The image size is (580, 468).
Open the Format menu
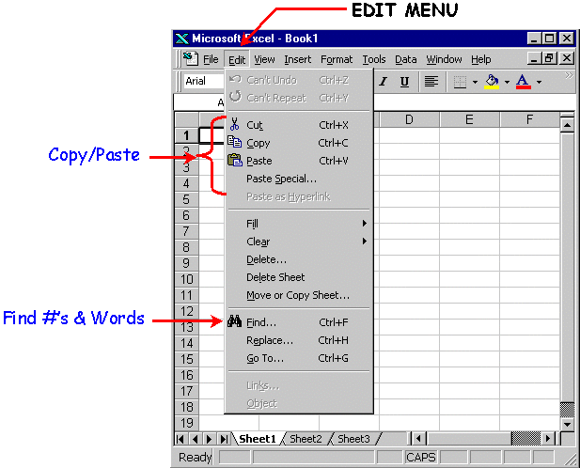click(337, 59)
